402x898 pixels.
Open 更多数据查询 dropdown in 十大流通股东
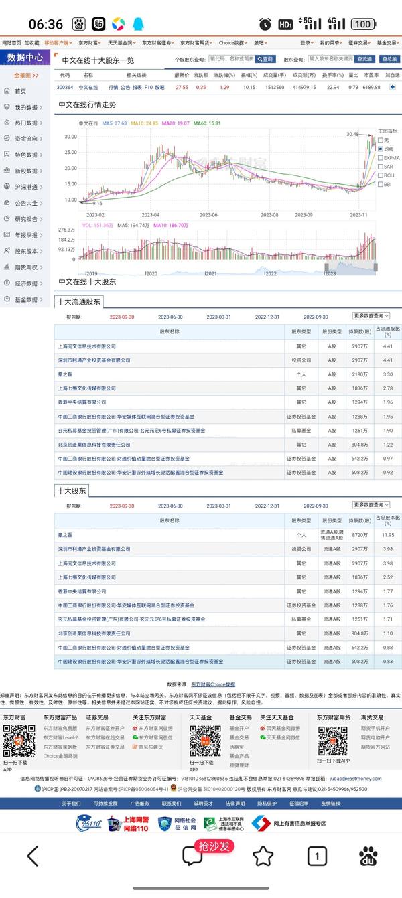click(x=371, y=316)
